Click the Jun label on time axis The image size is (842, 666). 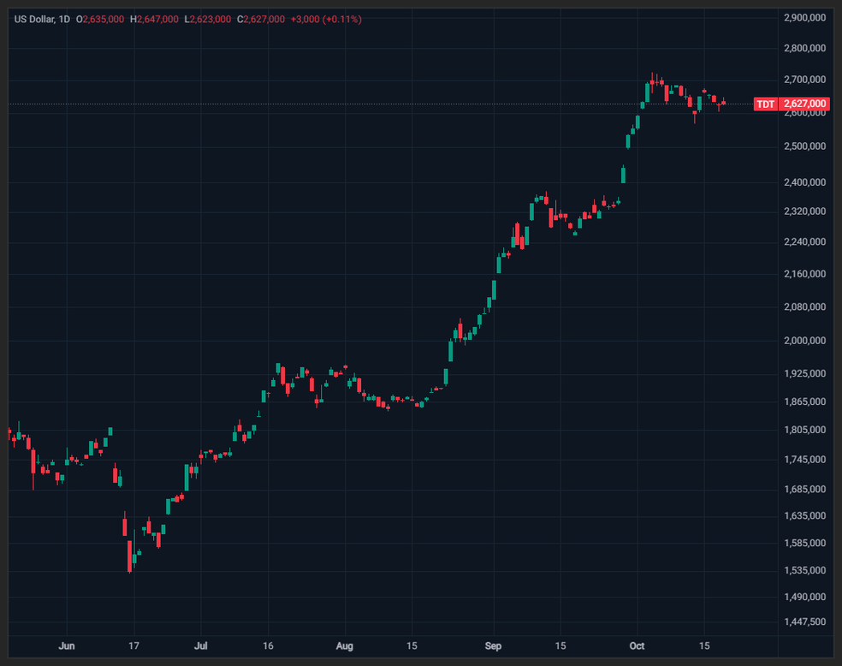click(67, 645)
